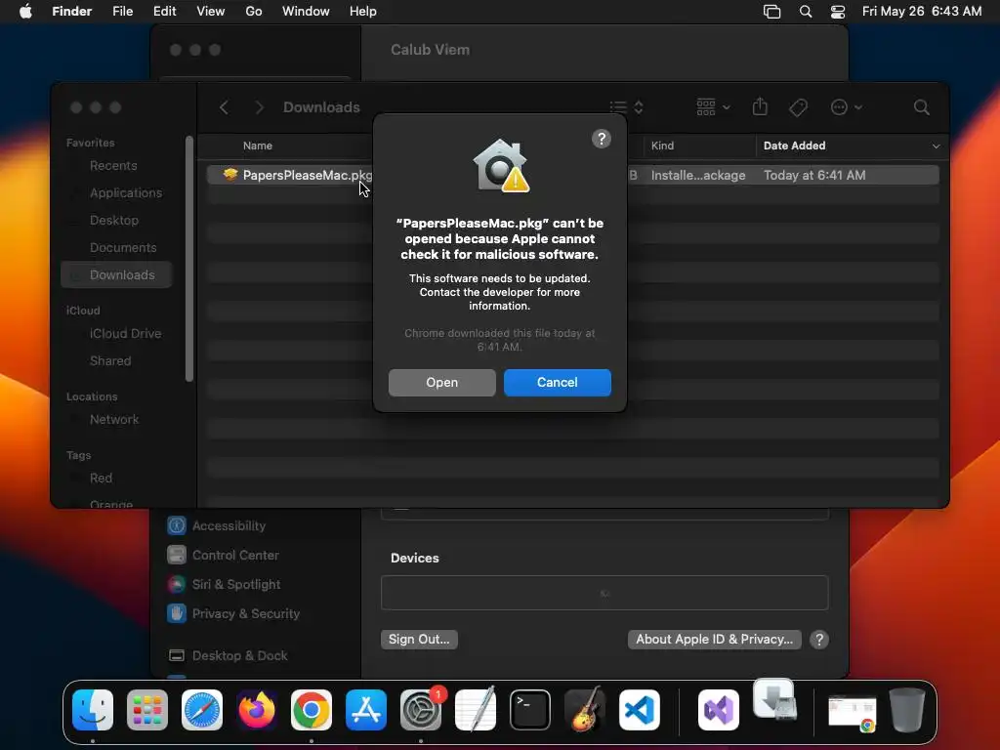The width and height of the screenshot is (1000, 750).
Task: Launch Visual Studio from the Dock
Action: pos(719,710)
